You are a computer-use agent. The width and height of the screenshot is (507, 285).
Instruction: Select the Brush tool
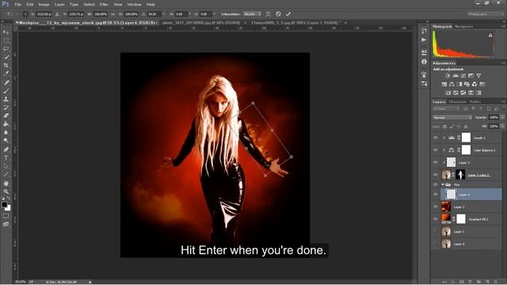click(x=6, y=90)
